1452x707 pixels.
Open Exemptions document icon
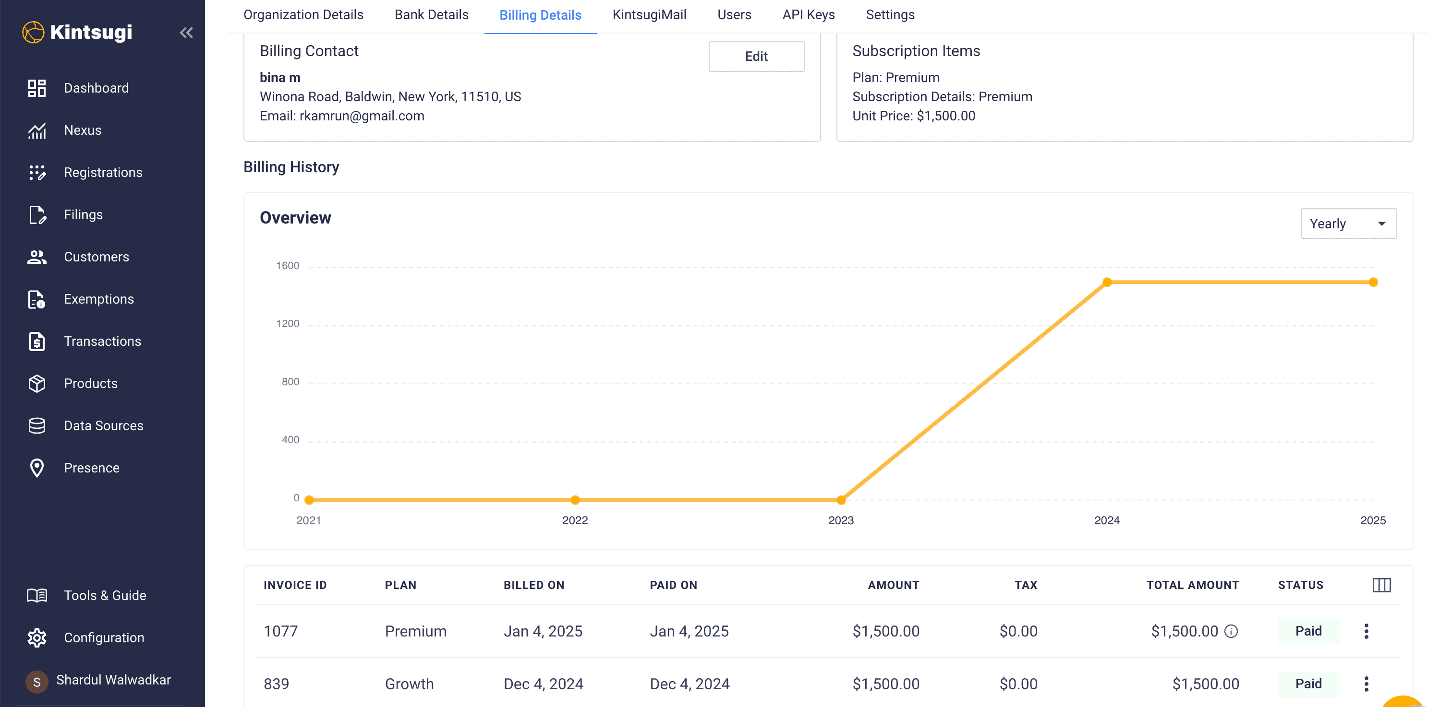point(37,299)
